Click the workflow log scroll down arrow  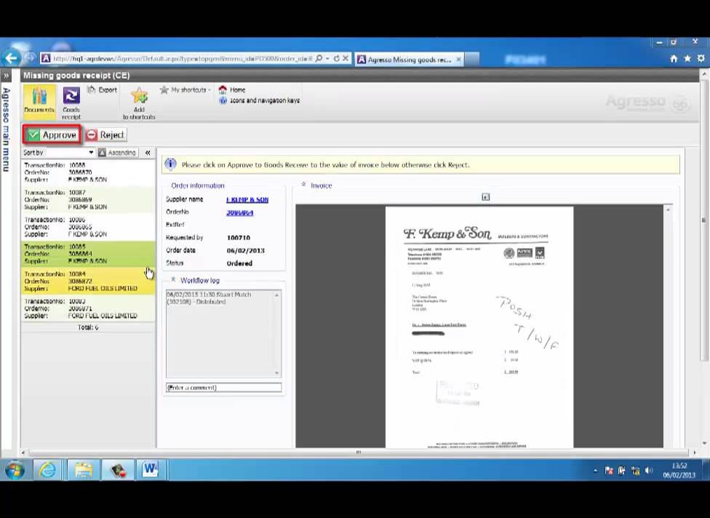click(x=277, y=373)
